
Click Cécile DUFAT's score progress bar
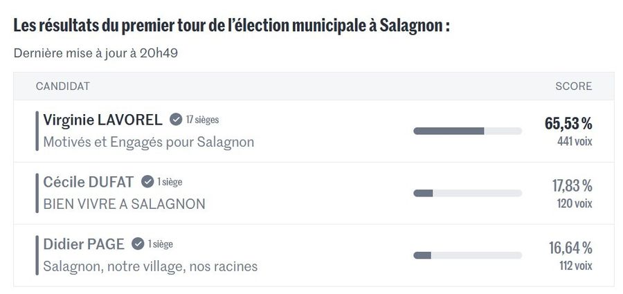tap(467, 193)
